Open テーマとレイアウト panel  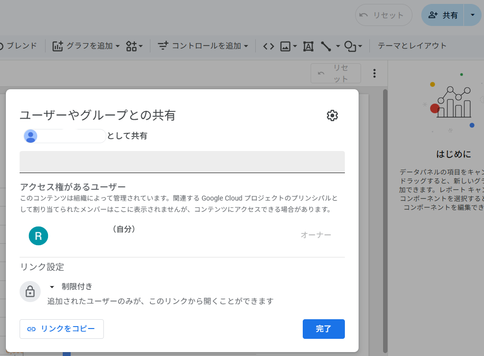click(412, 46)
